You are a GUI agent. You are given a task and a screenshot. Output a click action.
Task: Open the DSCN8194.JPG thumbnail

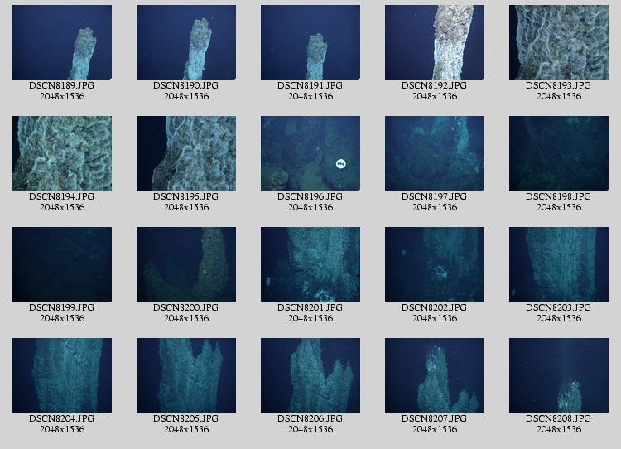tap(62, 153)
